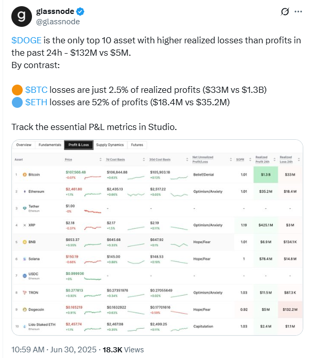Screen dimensions: 311x358
Task: Click the Ethereum coin icon in table
Action: (x=24, y=191)
